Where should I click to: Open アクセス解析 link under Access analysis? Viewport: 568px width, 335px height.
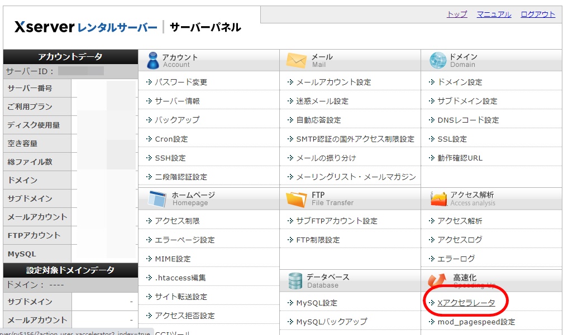(x=460, y=221)
